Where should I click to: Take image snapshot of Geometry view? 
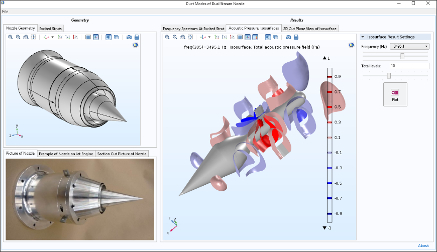129,37
